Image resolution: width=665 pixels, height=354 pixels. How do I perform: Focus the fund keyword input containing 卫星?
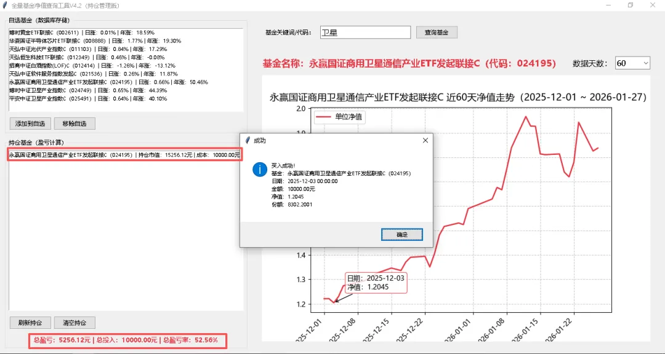tap(365, 32)
